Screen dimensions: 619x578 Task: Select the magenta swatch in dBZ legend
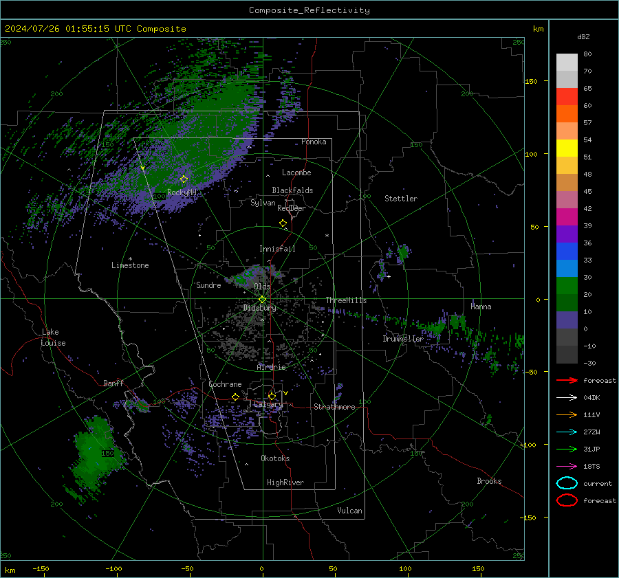[x=567, y=217]
